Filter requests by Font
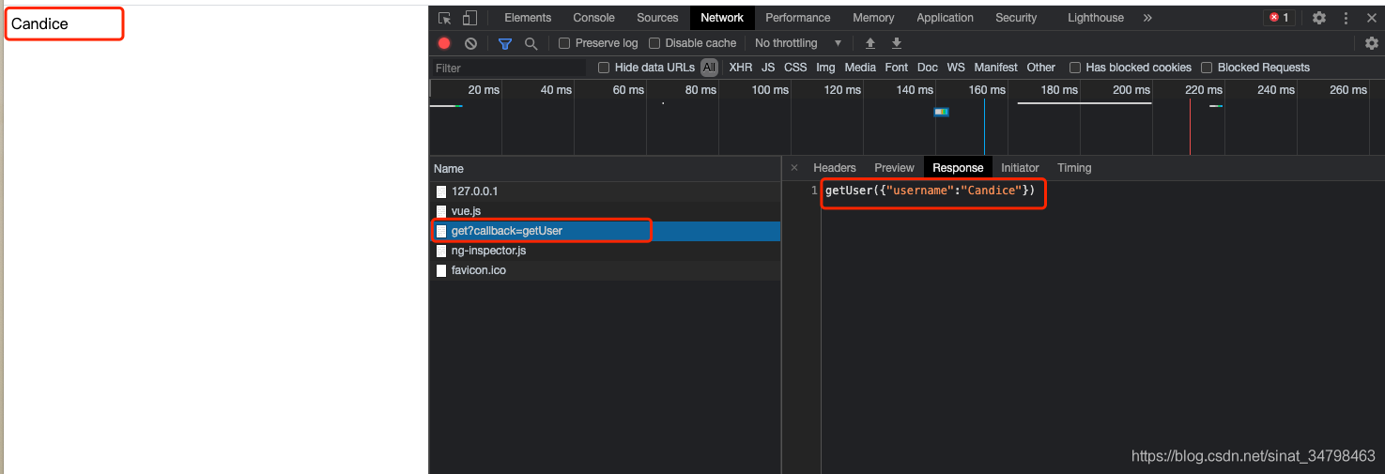The height and width of the screenshot is (474, 1385). coord(897,68)
